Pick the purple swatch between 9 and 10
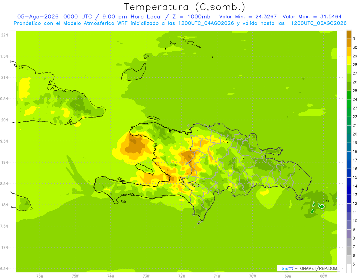The height and width of the screenshot is (280, 363). [349, 225]
